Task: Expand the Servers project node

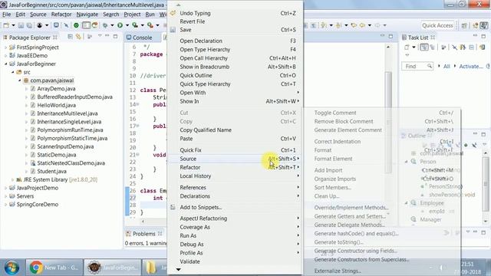Action: pyautogui.click(x=5, y=196)
